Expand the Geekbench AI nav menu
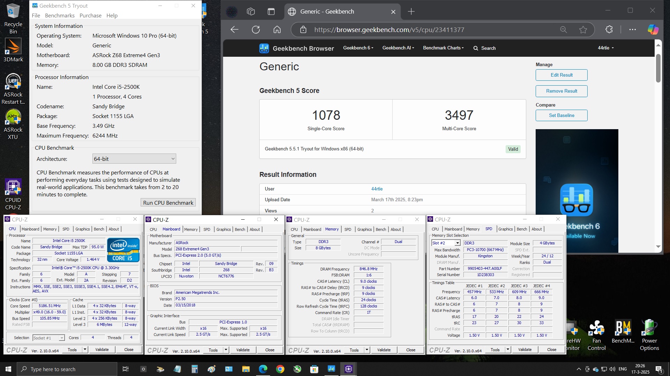The image size is (670, 376). [398, 48]
